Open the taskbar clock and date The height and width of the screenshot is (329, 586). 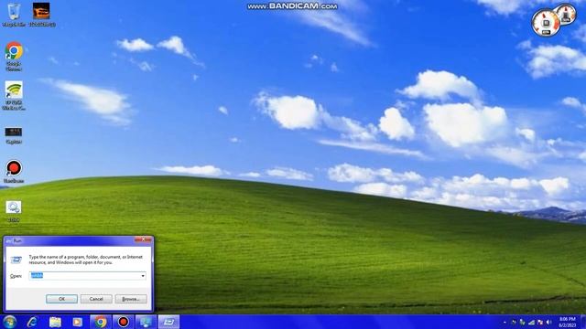[x=568, y=323]
